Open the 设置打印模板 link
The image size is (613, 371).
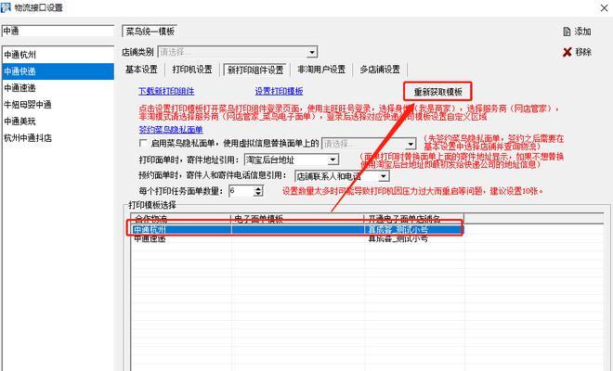279,92
